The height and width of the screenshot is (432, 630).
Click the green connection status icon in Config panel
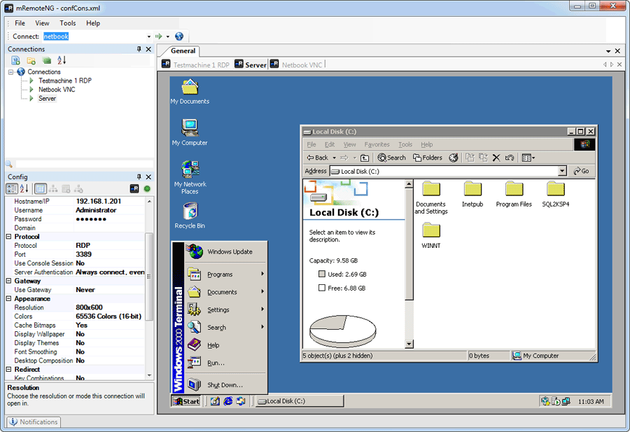(x=146, y=188)
